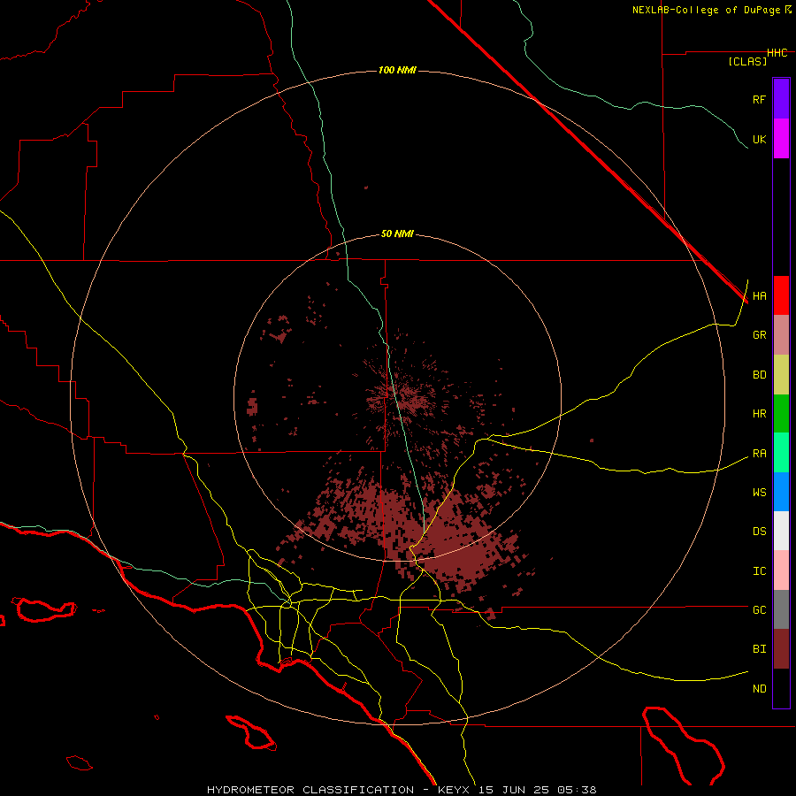796x796 pixels.
Task: Click the BI dark red legend swatch
Action: click(781, 649)
